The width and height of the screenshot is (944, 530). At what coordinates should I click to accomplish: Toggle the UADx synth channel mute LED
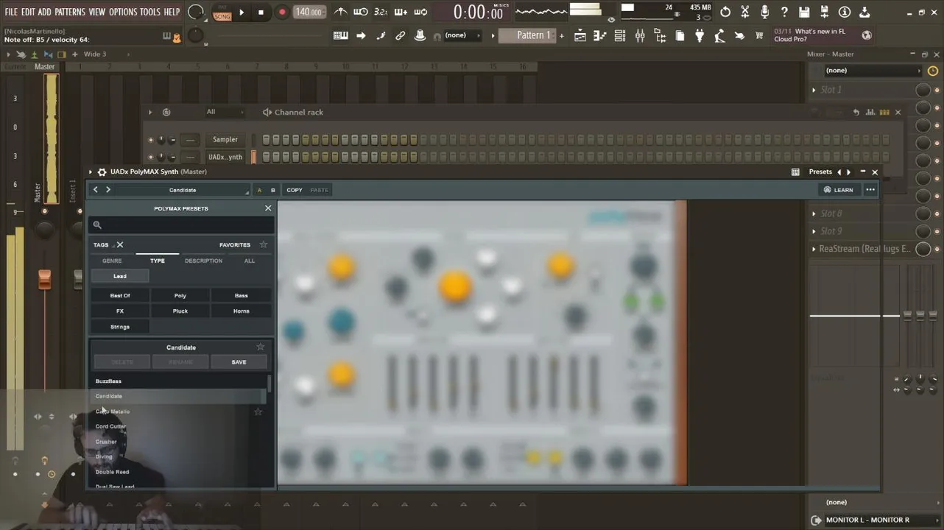point(151,158)
